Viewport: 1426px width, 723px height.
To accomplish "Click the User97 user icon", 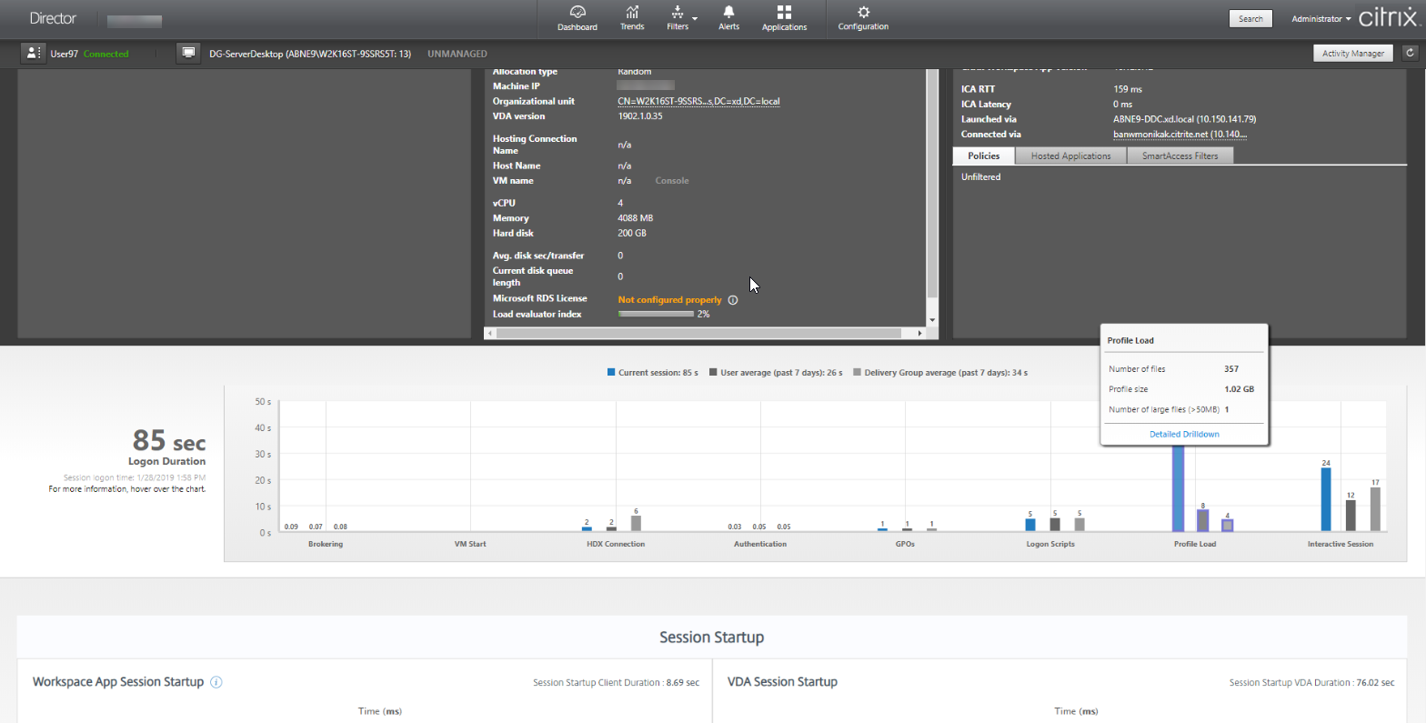I will [34, 53].
